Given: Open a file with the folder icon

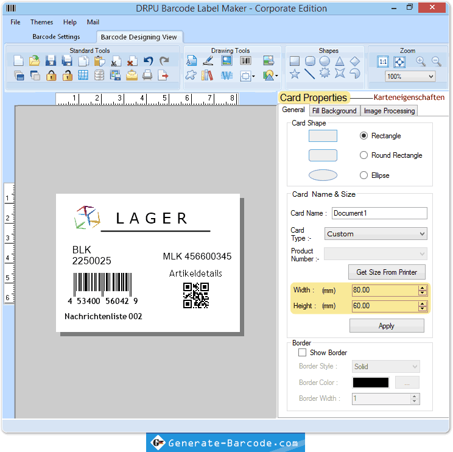Looking at the screenshot, I should point(35,61).
